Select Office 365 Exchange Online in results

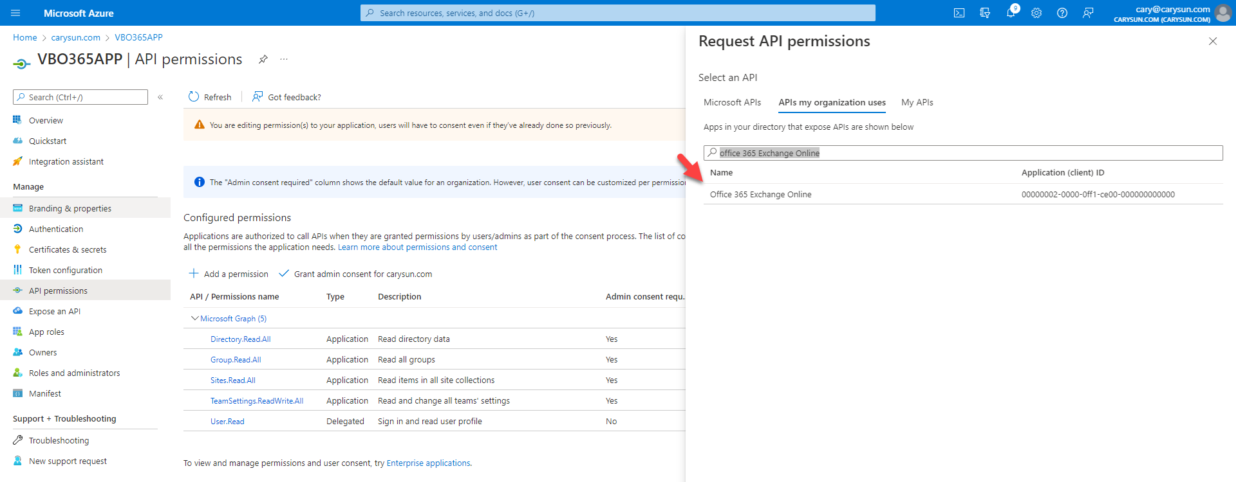(x=761, y=194)
